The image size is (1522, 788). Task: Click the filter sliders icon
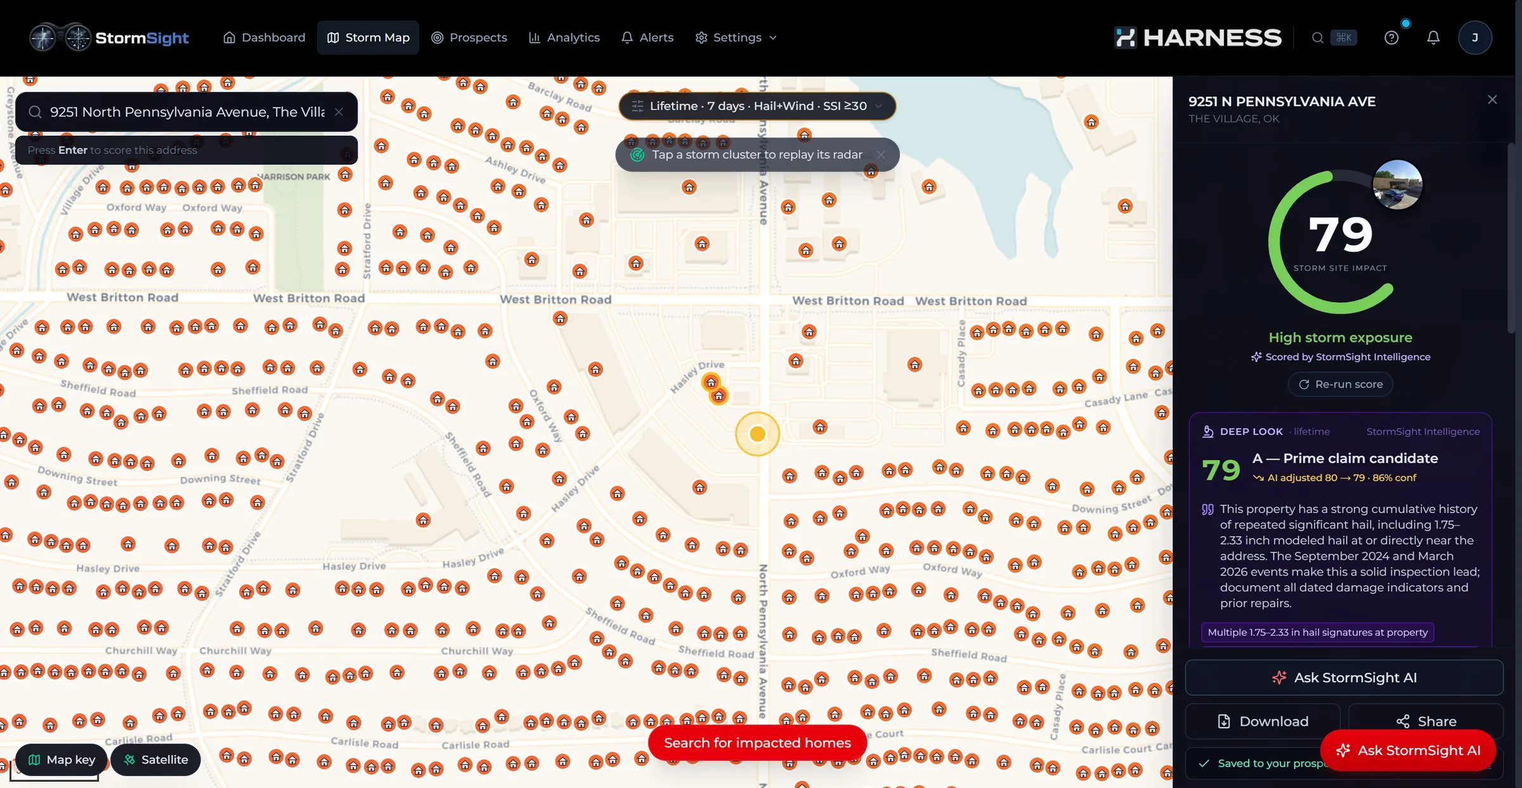(637, 106)
